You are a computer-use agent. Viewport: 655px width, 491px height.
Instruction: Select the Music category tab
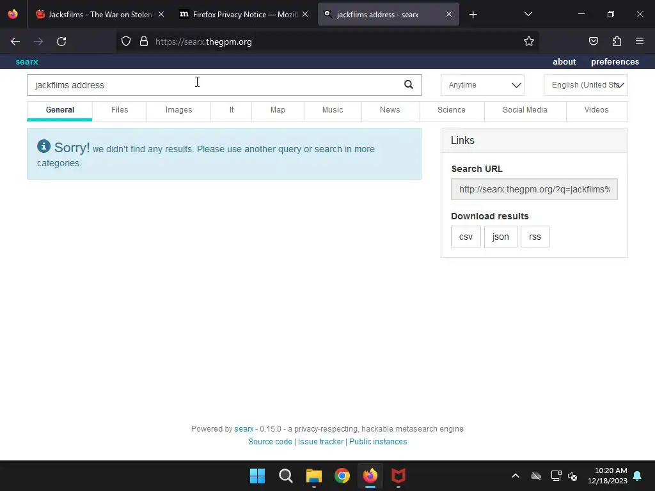[333, 110]
